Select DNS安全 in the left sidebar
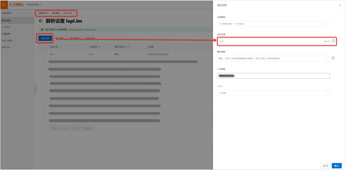Viewport: 345px width, 170px height. (x=6, y=27)
